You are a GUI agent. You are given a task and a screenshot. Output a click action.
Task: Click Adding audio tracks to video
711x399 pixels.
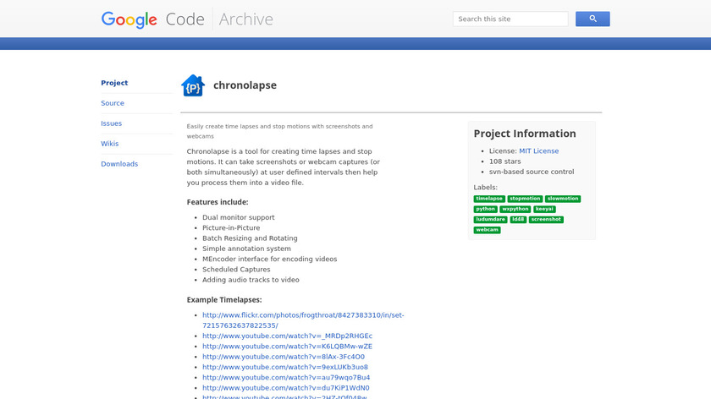[251, 280]
